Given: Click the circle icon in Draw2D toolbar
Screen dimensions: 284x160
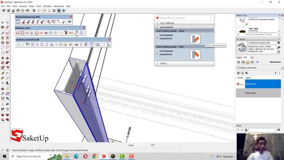Looking at the screenshot, I should [x=42, y=44].
